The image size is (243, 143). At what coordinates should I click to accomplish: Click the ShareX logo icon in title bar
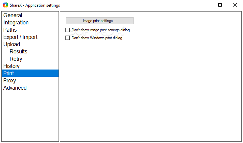click(6, 5)
